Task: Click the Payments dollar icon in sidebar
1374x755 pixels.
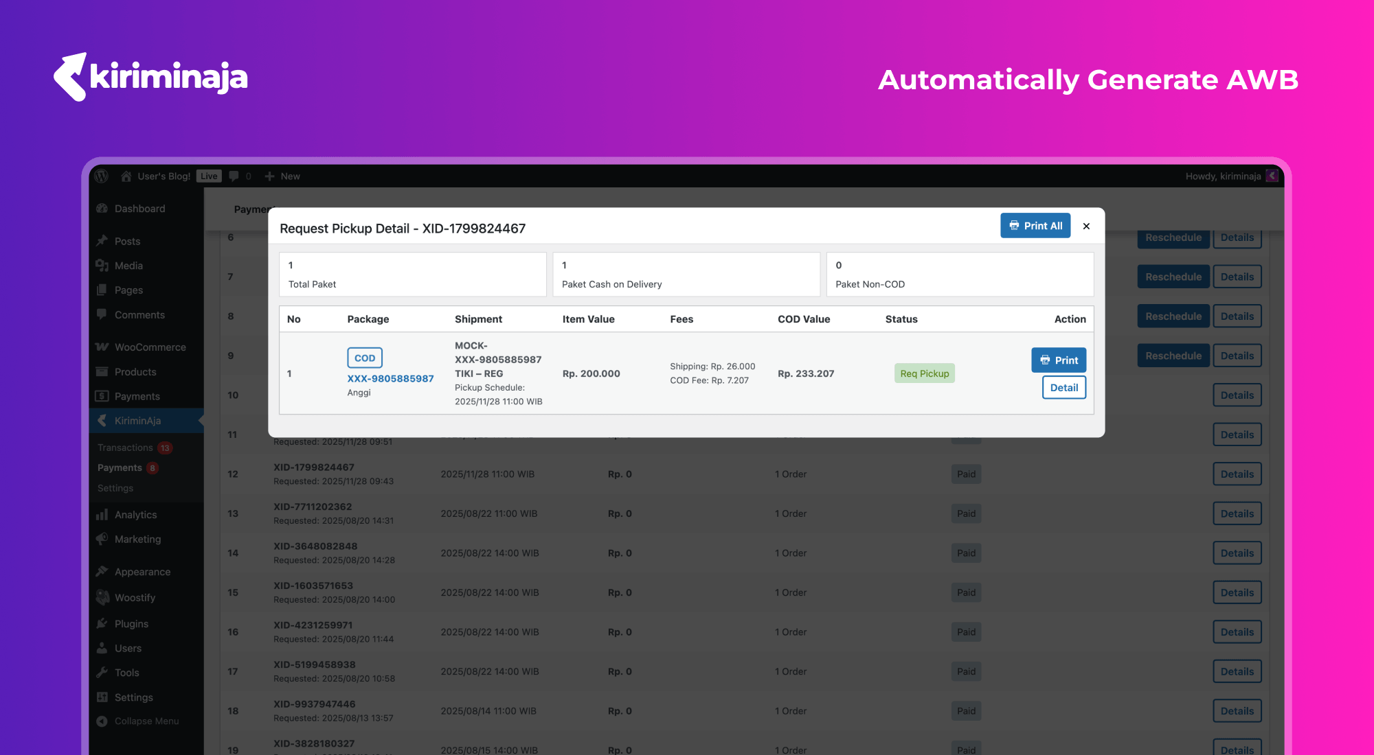Action: pos(102,396)
